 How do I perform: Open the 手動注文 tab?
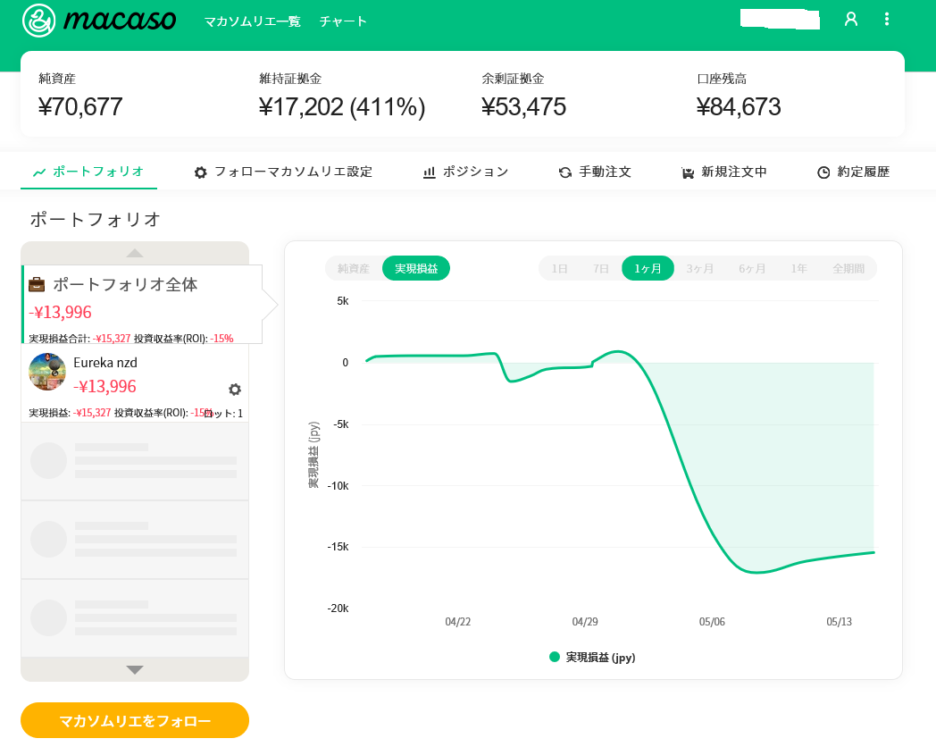tap(595, 172)
